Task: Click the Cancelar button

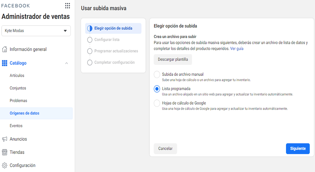Action: coord(165,148)
